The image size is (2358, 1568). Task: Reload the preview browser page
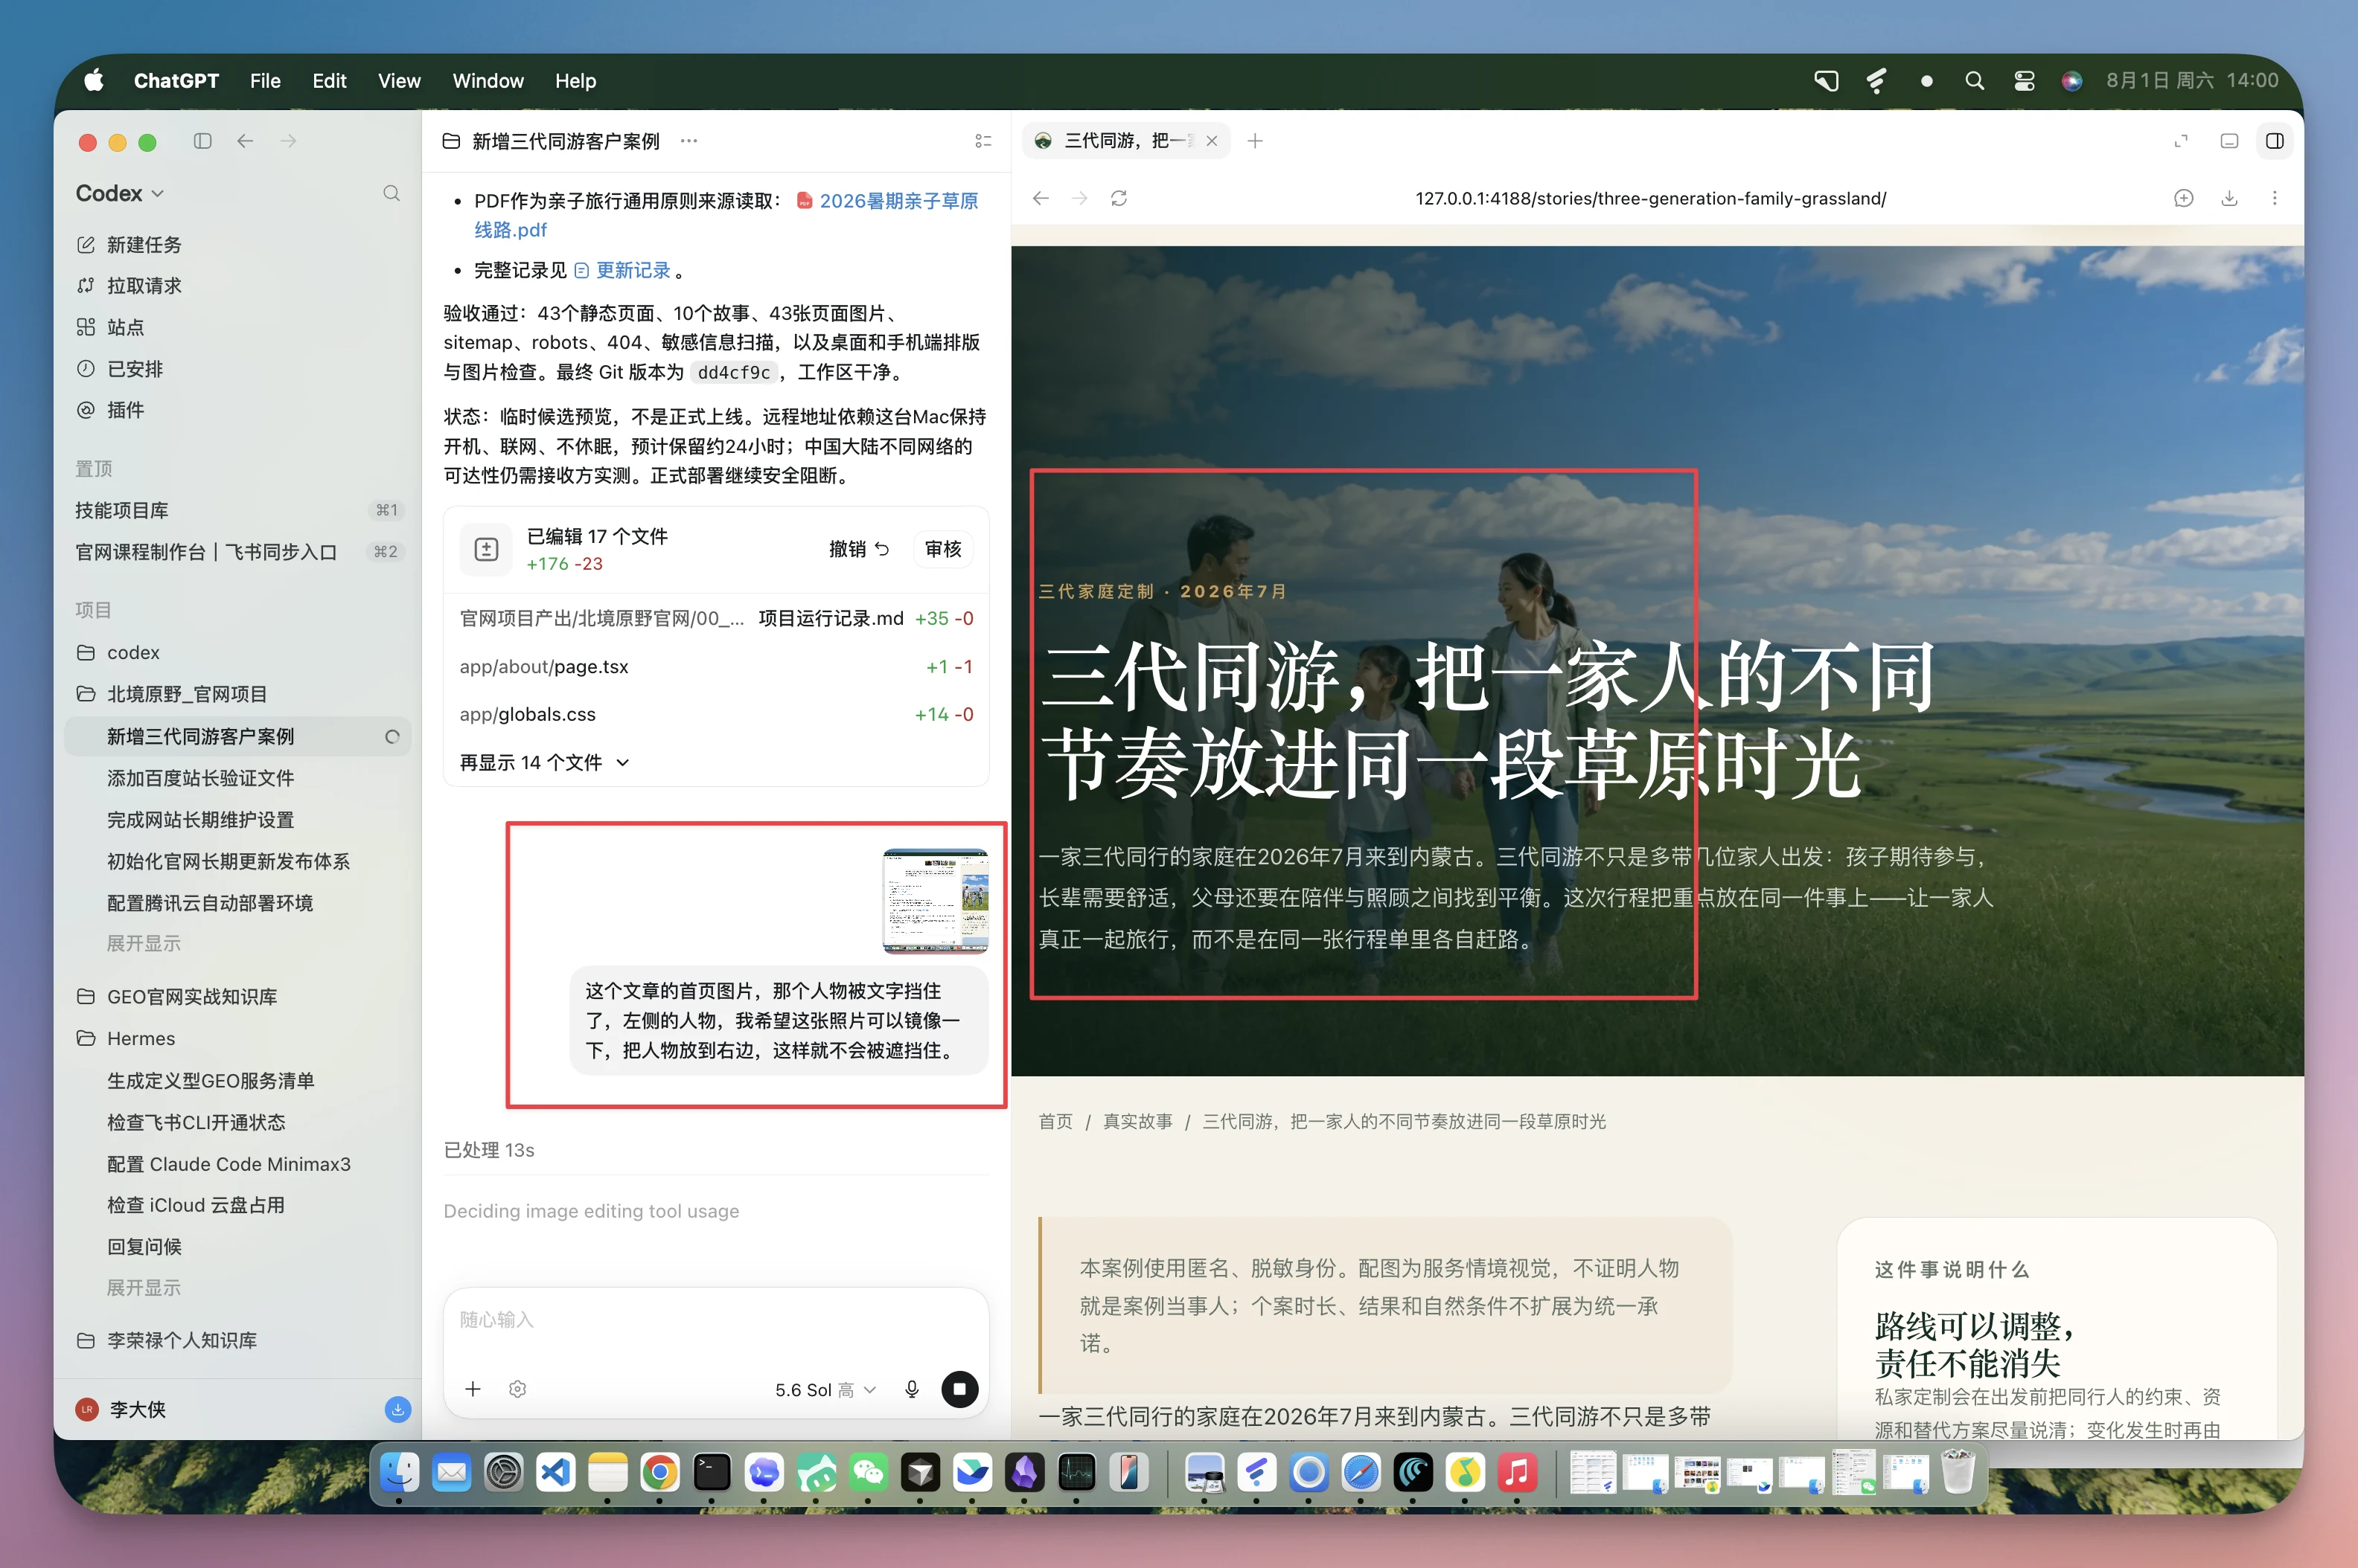1119,198
